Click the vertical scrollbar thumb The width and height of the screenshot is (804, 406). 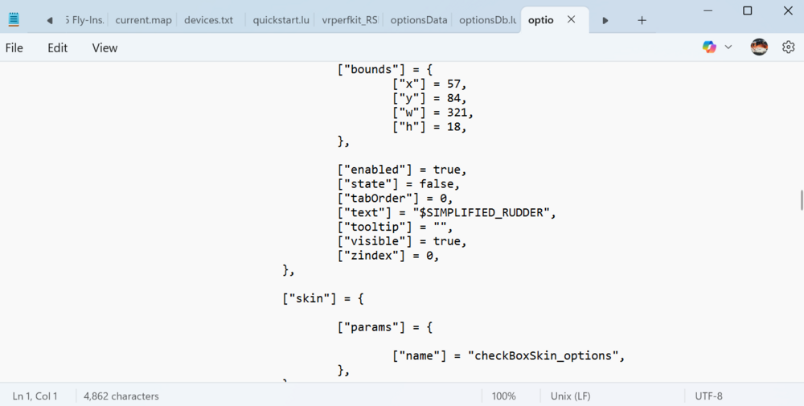point(801,199)
